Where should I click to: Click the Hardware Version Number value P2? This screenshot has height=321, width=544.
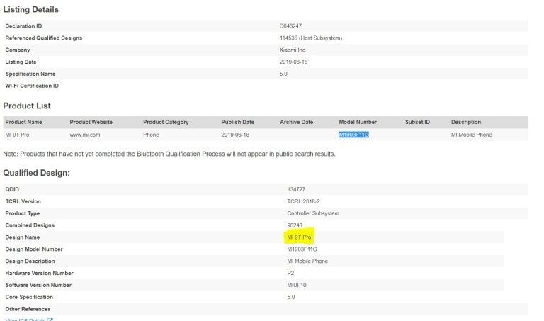[x=290, y=273]
